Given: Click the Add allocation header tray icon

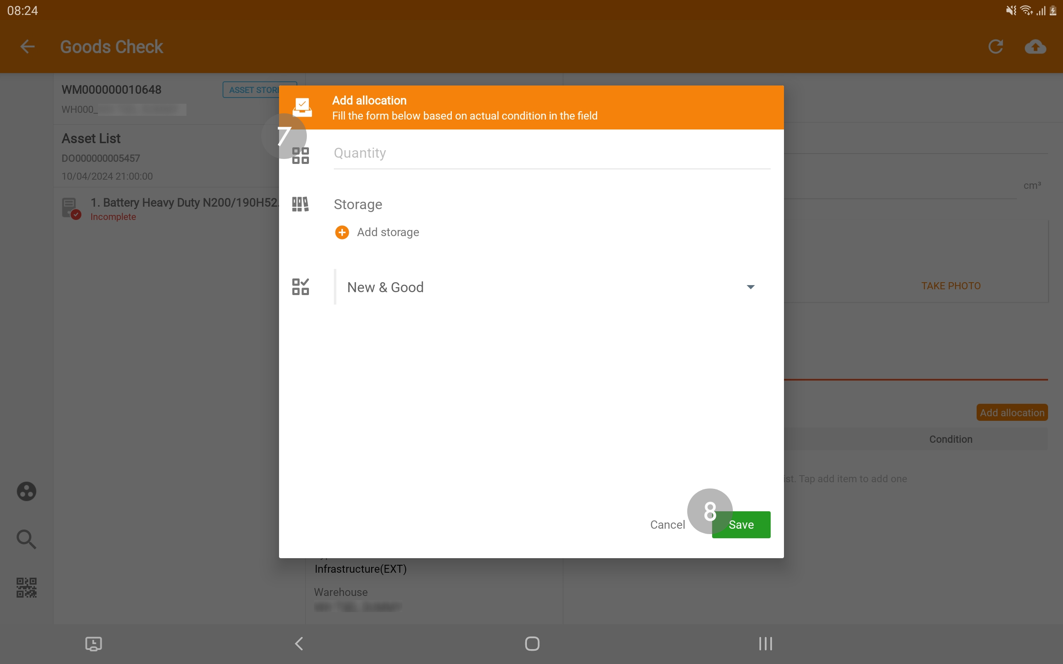Looking at the screenshot, I should tap(302, 107).
